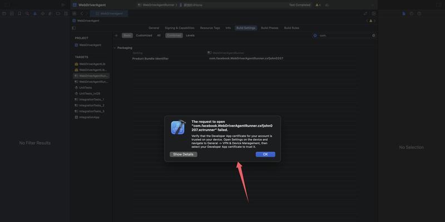Click Show Details in the error dialog
Viewport: 445px width, 222px height.
pyautogui.click(x=184, y=154)
